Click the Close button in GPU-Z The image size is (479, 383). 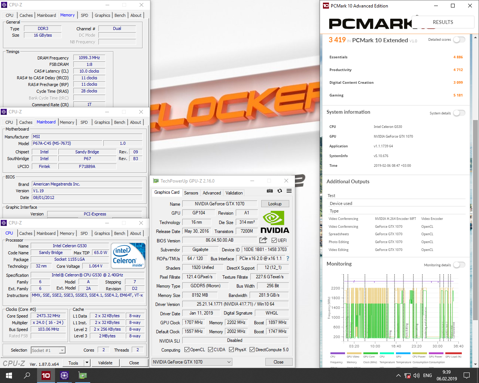point(278,362)
